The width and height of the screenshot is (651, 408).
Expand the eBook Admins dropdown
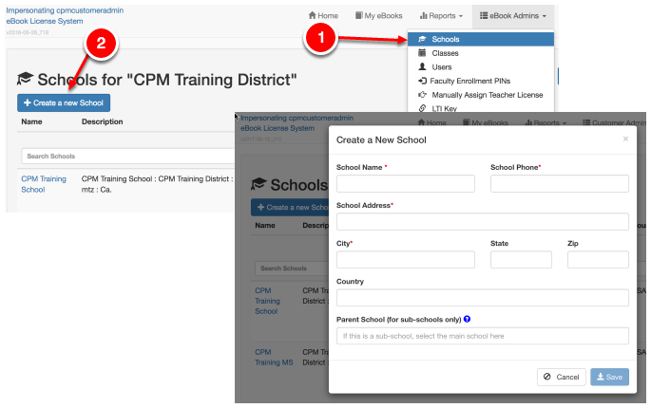513,16
